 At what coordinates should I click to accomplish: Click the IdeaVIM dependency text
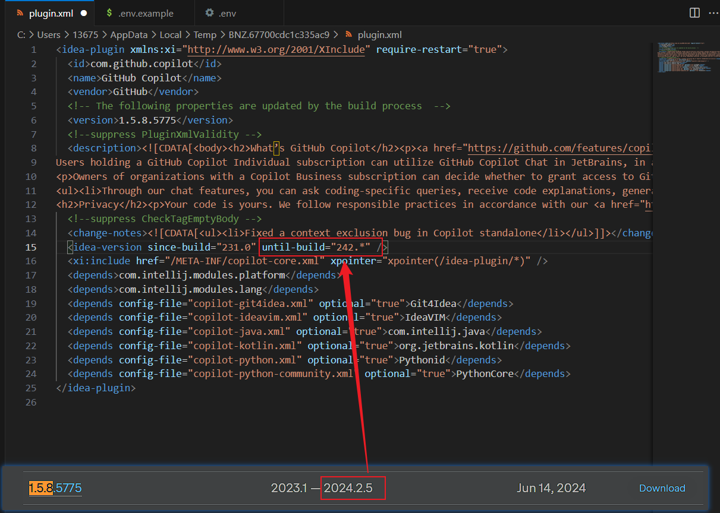tap(425, 318)
